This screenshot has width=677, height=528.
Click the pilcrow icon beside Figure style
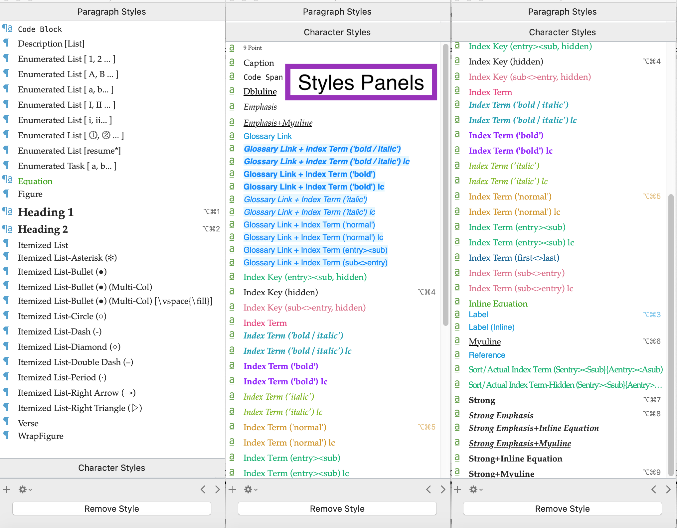[x=6, y=193]
